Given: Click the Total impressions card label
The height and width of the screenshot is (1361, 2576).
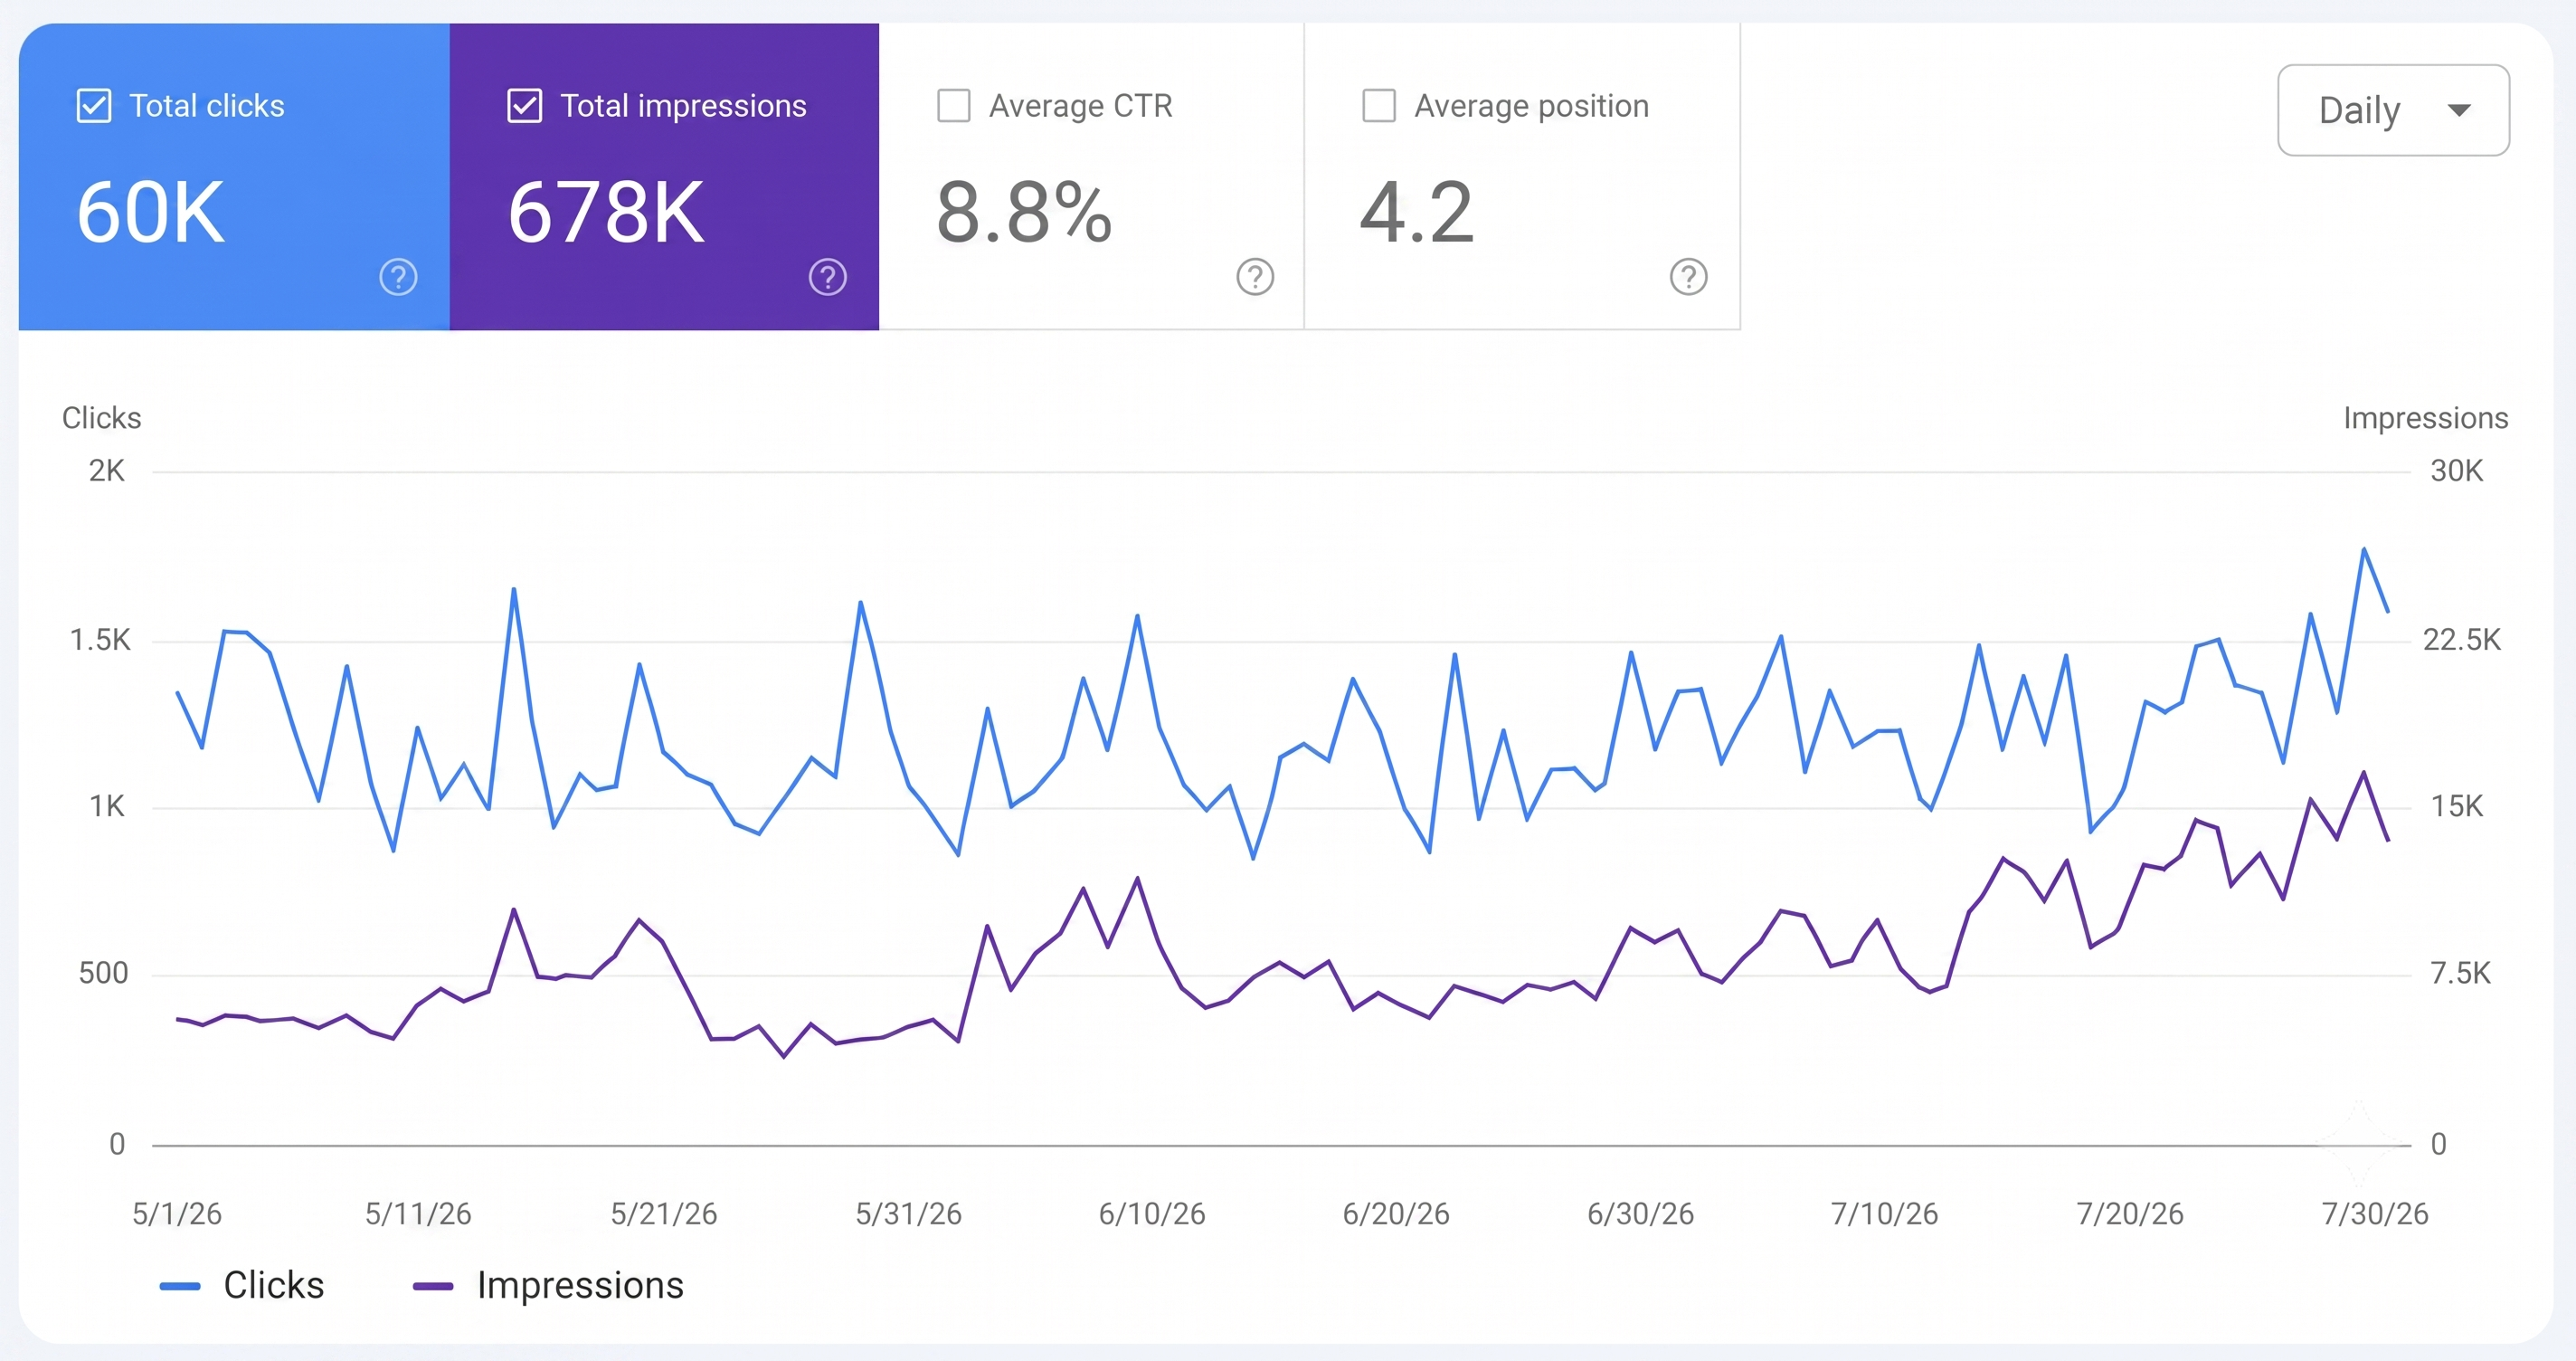Looking at the screenshot, I should click(683, 106).
